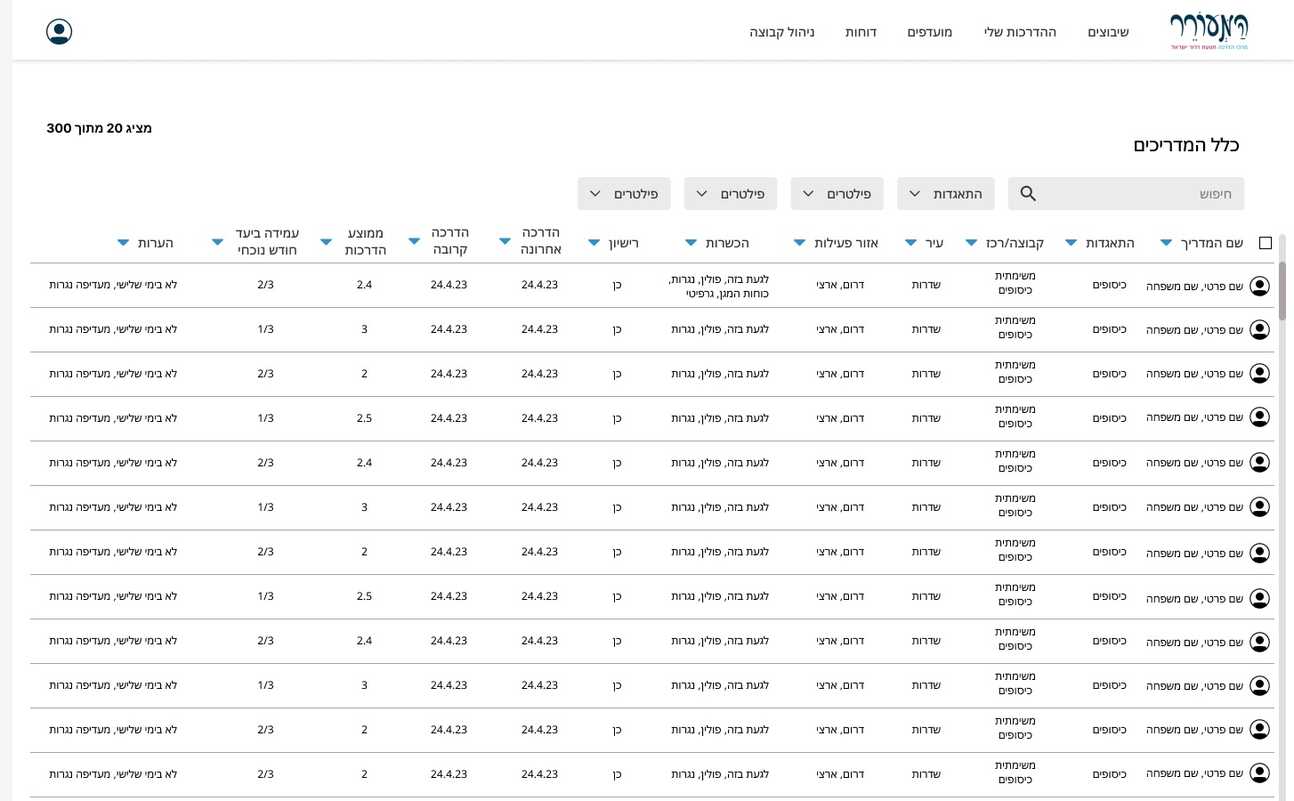Screen dimensions: 1294x801
Task: Focus the חיפוש search input field
Action: coord(1126,194)
